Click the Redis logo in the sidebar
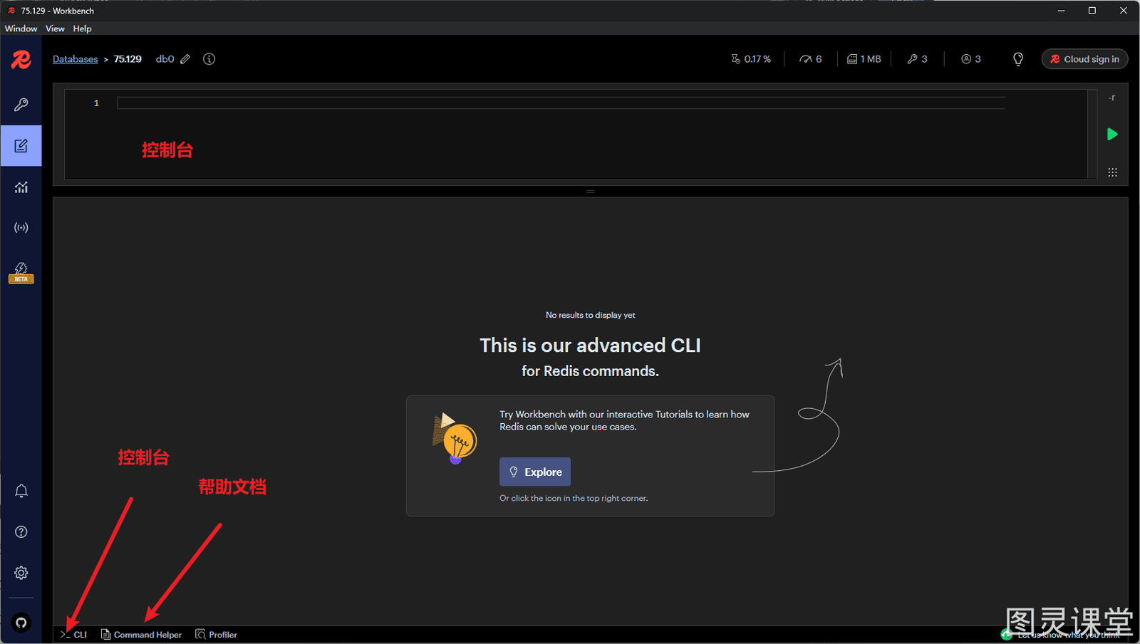 coord(21,60)
